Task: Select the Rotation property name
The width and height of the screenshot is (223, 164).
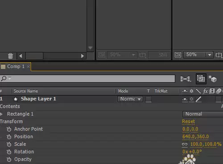Action: click(24, 152)
